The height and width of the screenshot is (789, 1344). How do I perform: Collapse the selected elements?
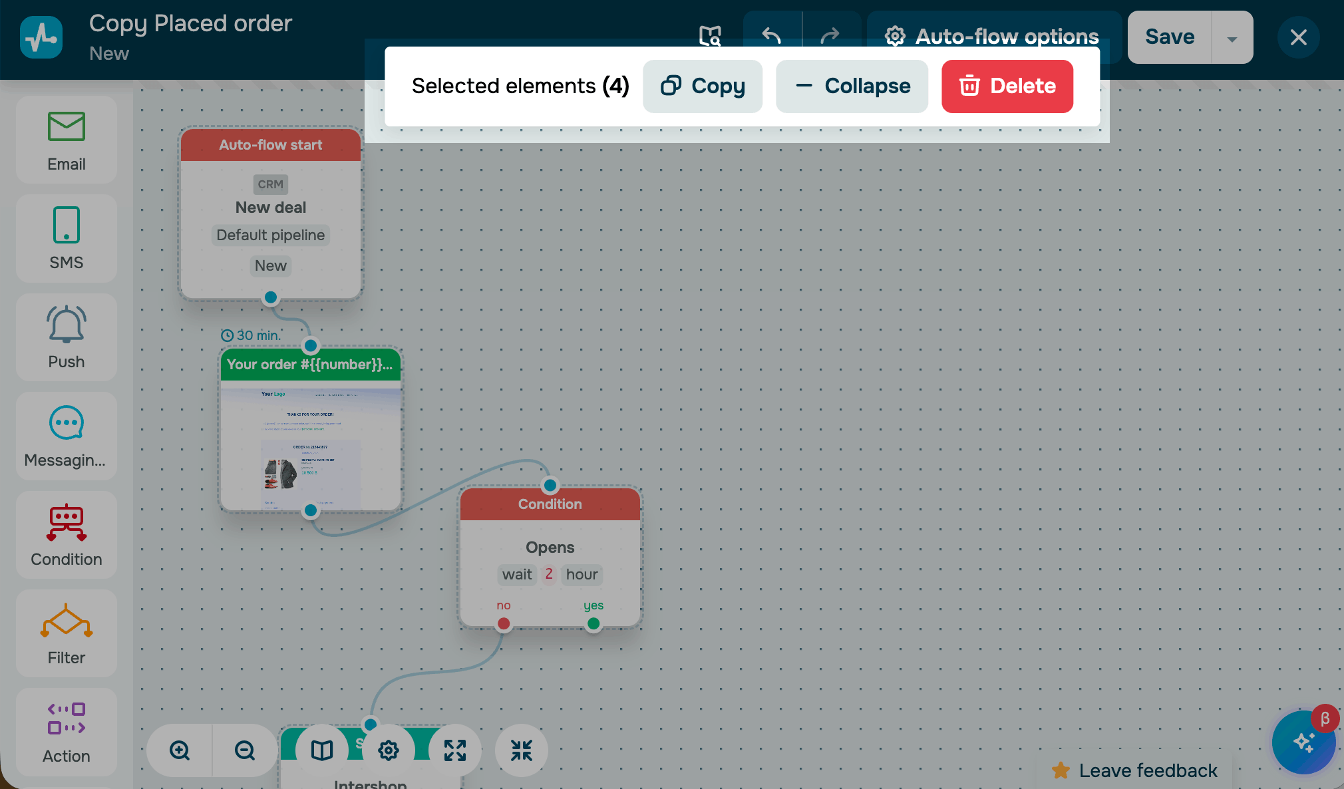click(x=852, y=86)
